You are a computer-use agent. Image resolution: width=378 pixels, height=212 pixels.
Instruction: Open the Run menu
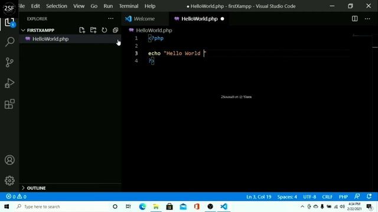(108, 6)
